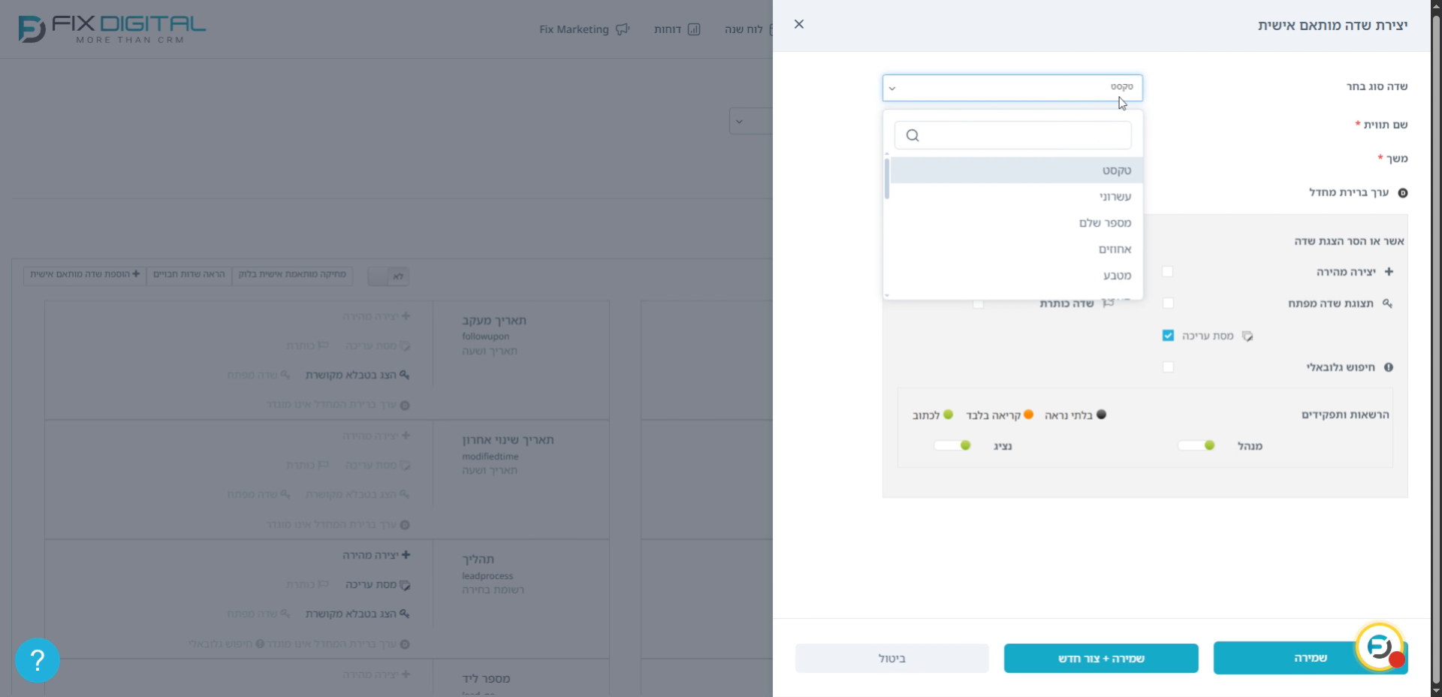Screen dimensions: 1442x697
Task: Click the הרשאות ותפקידים label
Action: point(1345,415)
